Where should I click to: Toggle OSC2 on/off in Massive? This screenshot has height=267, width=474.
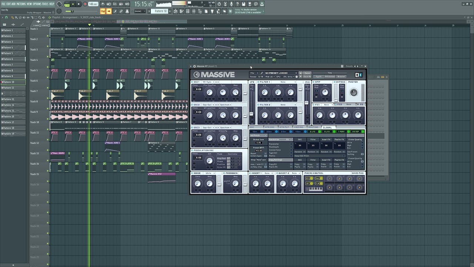(192, 105)
